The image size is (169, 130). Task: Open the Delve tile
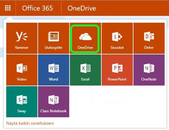pos(149,38)
